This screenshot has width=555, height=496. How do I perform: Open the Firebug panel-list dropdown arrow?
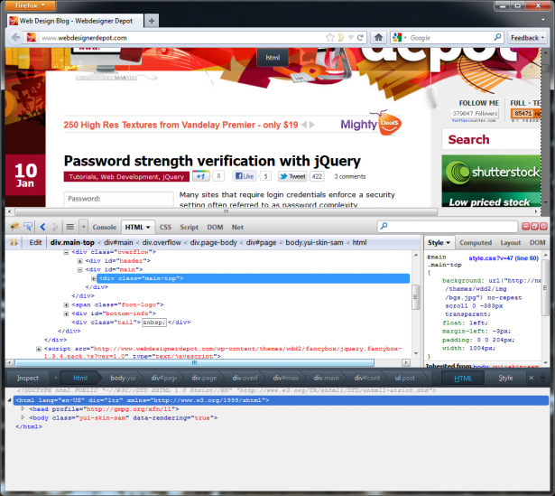click(84, 227)
